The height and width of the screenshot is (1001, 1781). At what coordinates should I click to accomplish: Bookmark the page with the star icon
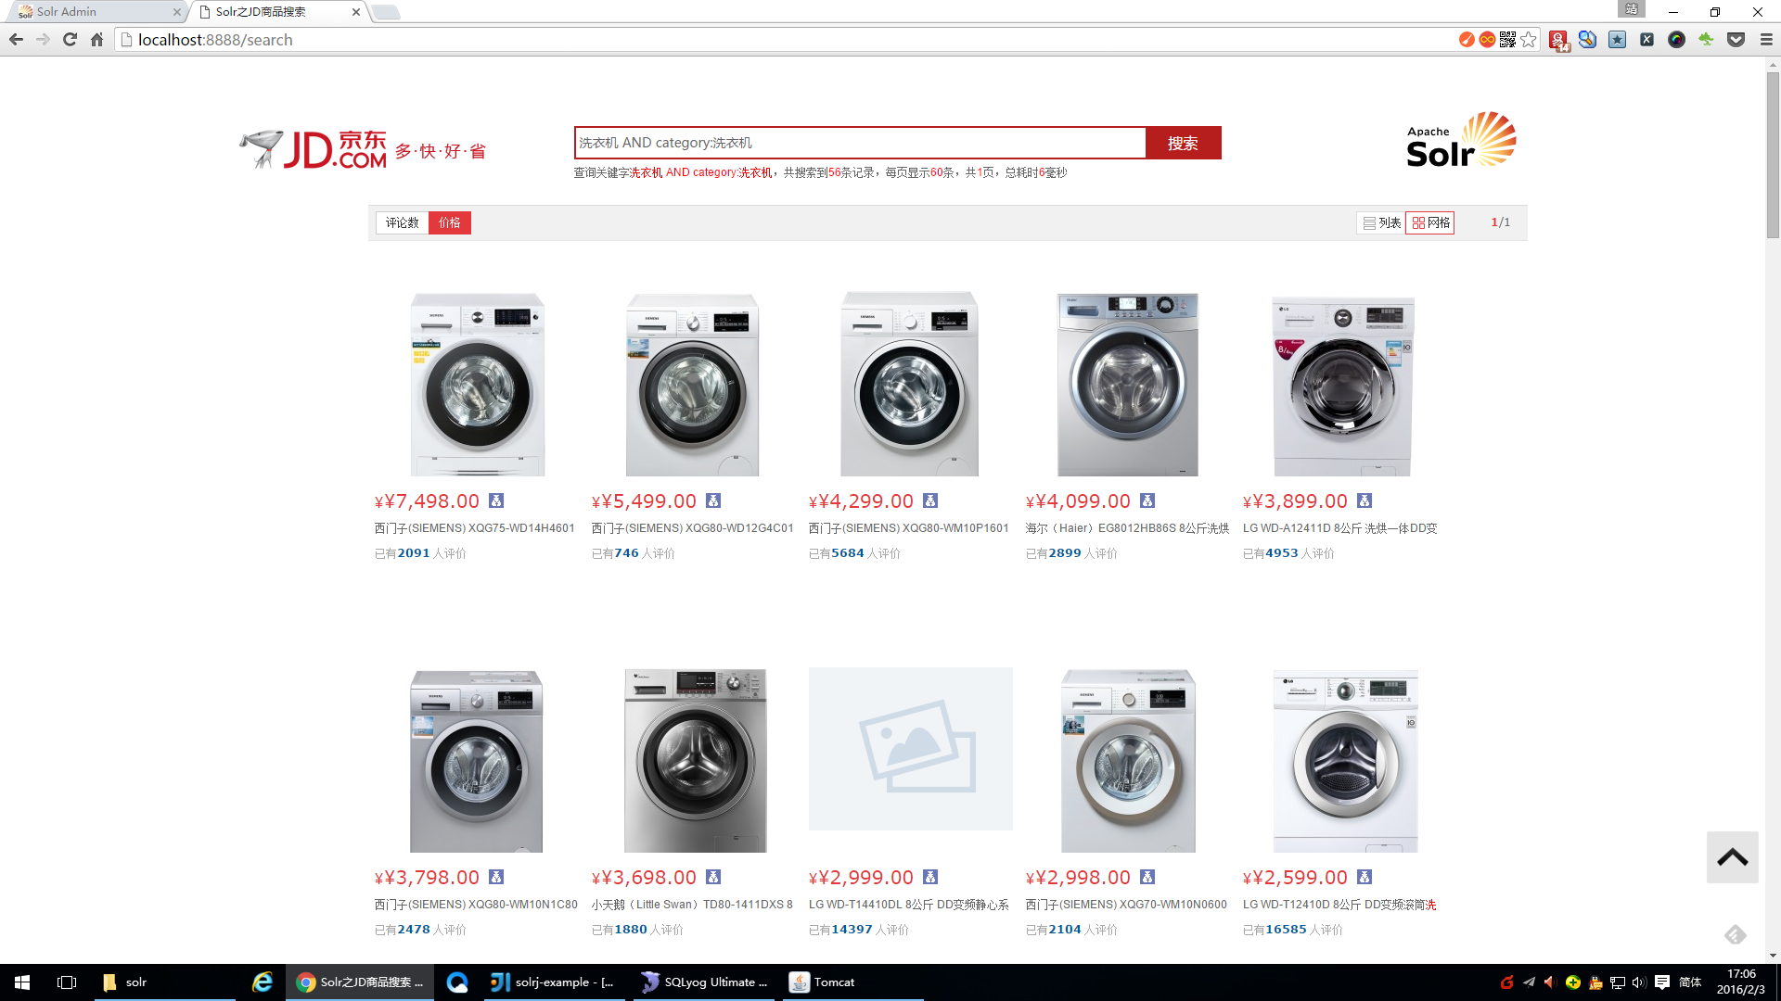tap(1529, 40)
